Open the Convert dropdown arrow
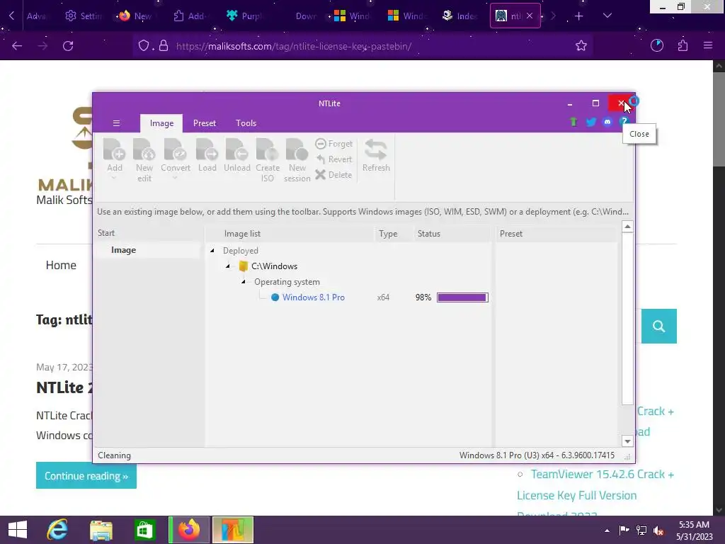The image size is (725, 544). (176, 178)
